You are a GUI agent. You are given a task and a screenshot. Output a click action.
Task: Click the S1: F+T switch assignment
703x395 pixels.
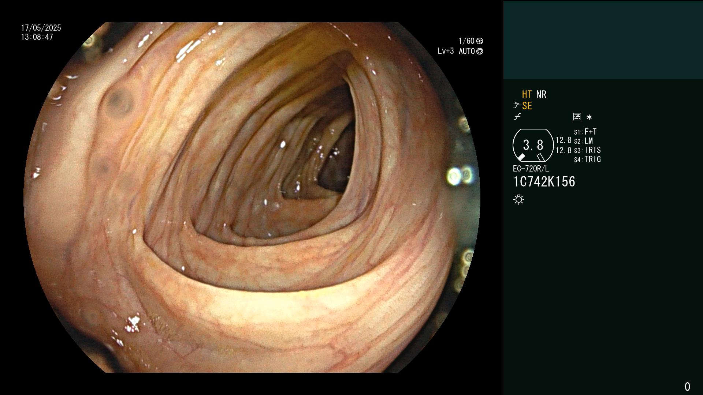(585, 132)
